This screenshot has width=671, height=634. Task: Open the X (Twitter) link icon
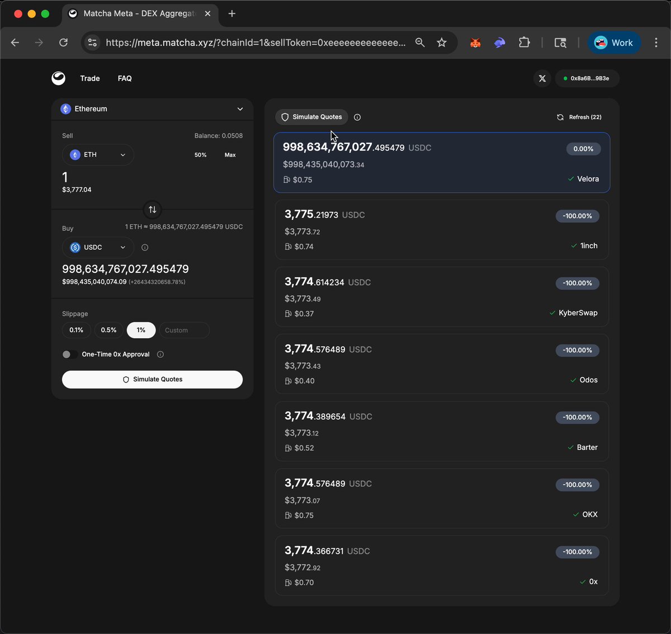tap(542, 78)
